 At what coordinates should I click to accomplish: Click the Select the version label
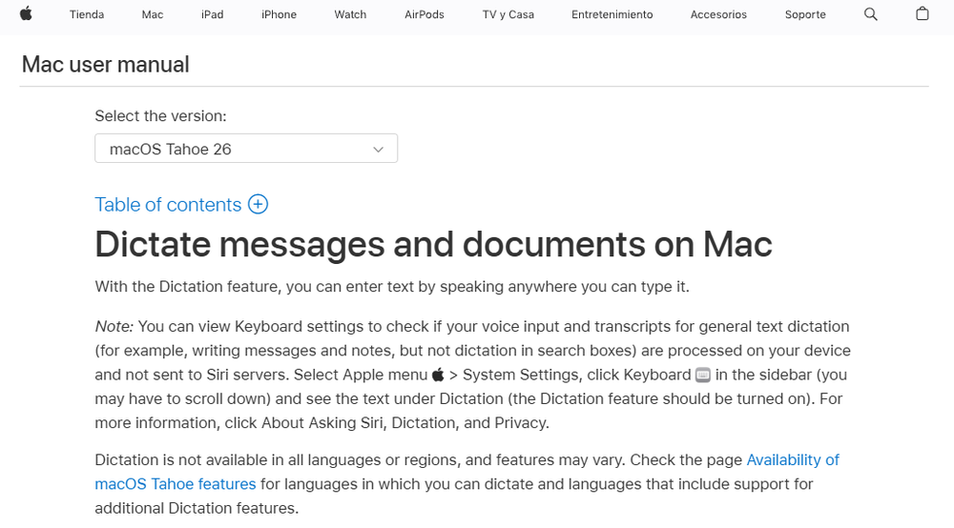point(160,116)
